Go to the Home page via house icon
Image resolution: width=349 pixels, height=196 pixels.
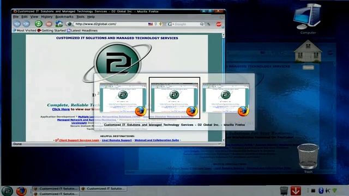(59, 23)
